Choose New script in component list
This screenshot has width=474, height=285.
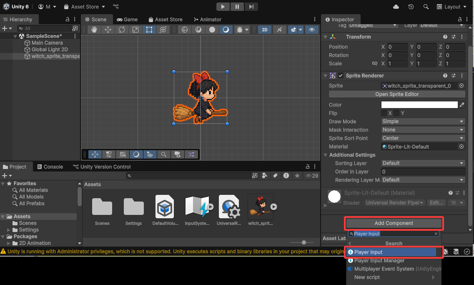point(394,277)
